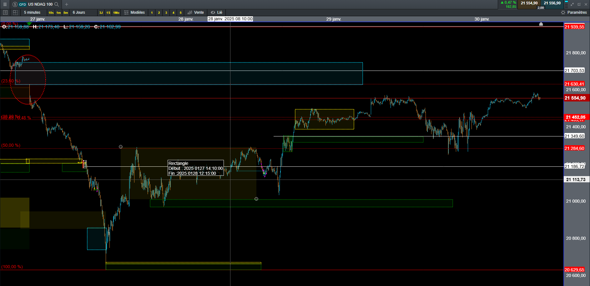Toggle the 1Mo history period shortcut

coord(116,13)
